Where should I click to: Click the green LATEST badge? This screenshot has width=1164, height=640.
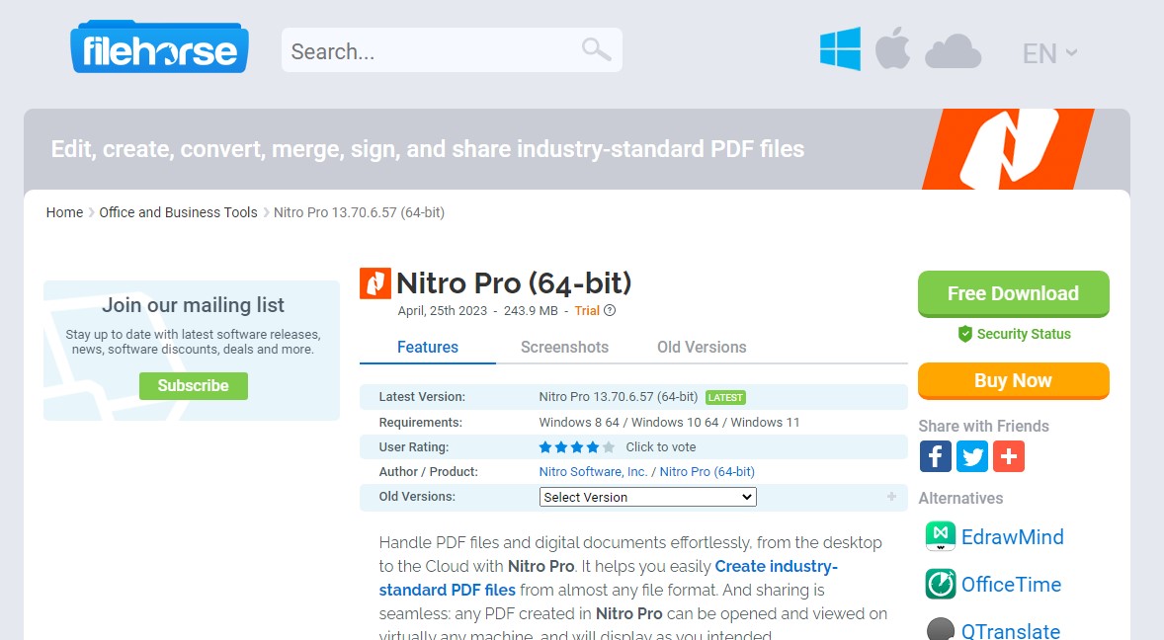725,397
